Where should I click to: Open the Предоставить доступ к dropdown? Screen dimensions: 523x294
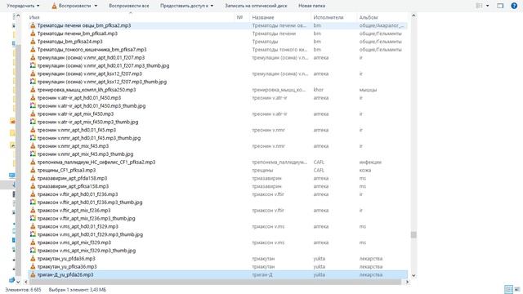pyautogui.click(x=186, y=6)
